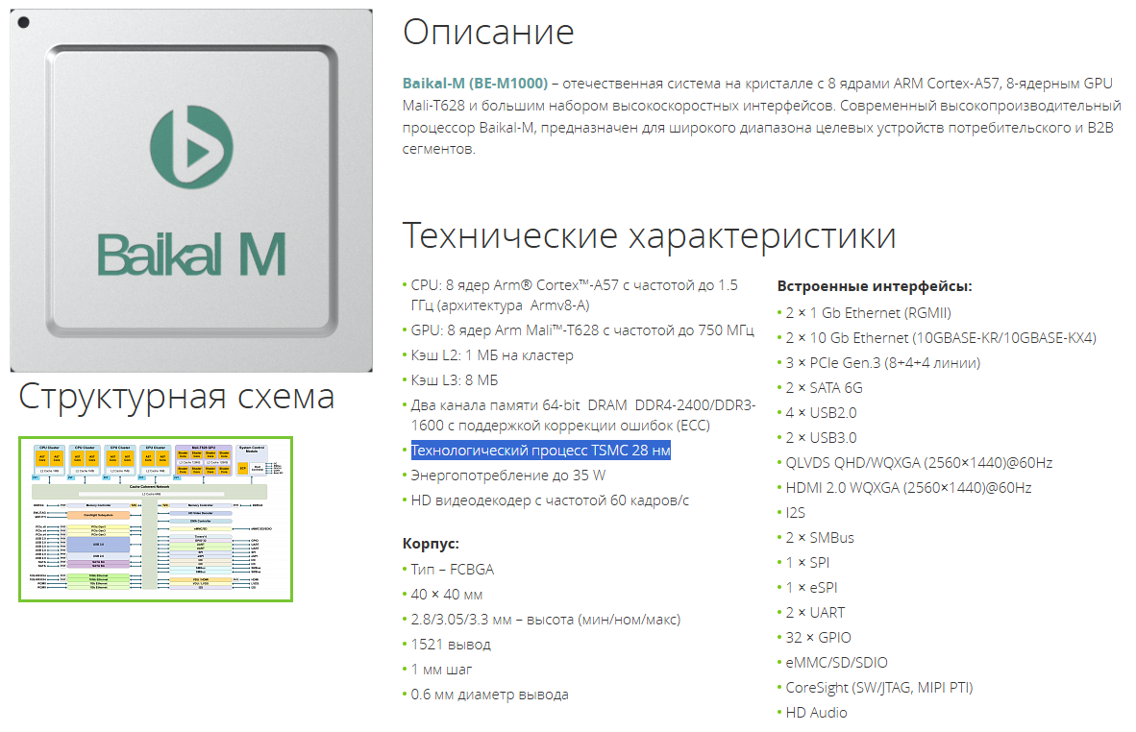Click the DDR4-2400/DDR3-1600 memory line

tap(583, 416)
